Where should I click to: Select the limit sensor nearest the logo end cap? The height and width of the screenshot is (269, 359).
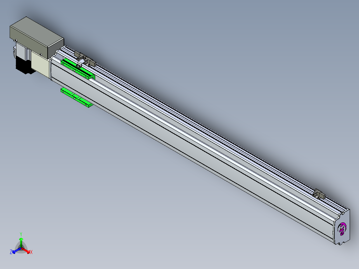tap(320, 194)
